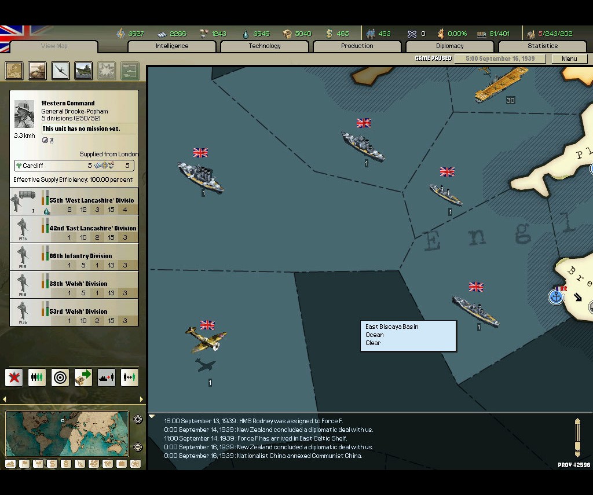593x495 pixels.
Task: Zoom out with minimap minus button
Action: (x=138, y=447)
